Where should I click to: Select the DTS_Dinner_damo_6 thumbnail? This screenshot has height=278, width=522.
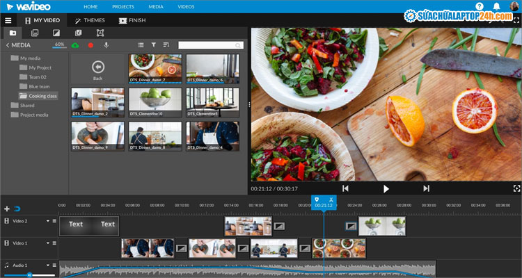tap(212, 69)
